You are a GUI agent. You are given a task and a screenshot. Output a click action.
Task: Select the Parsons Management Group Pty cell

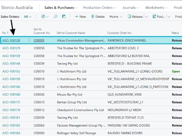81,125
